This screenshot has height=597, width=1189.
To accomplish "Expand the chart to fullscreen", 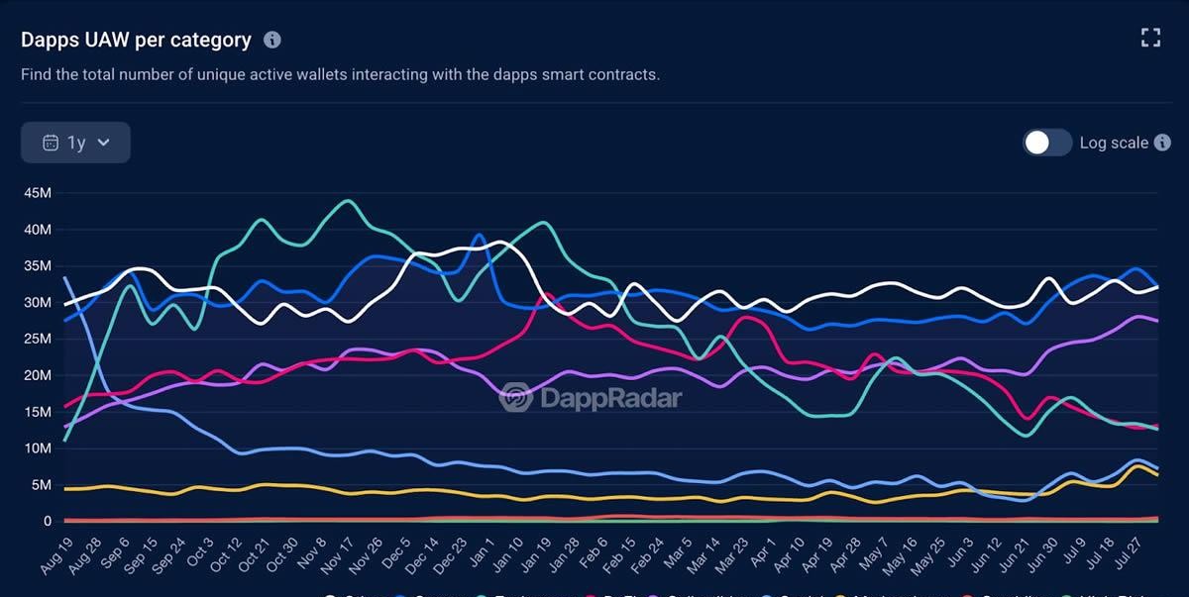I will 1150,38.
